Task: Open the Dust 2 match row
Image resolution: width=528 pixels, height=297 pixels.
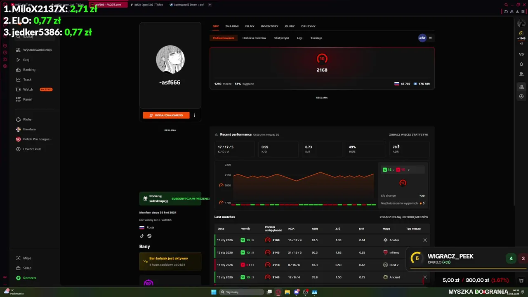Action: [x=322, y=265]
